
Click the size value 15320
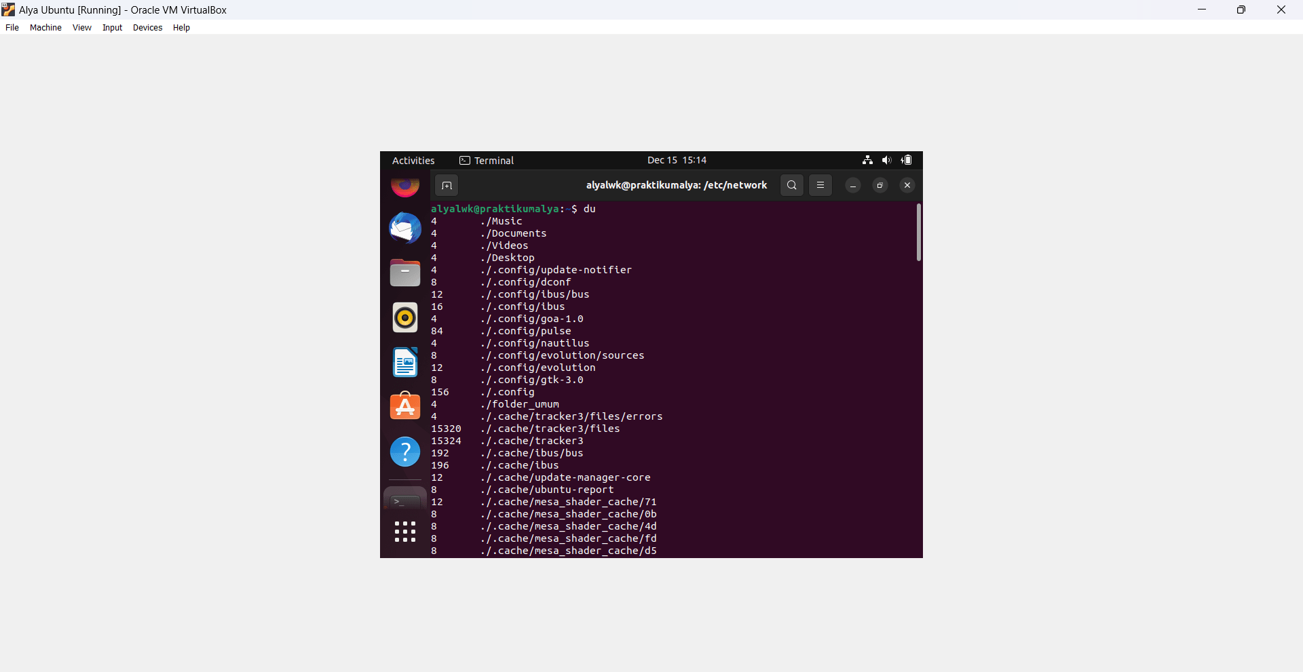[x=446, y=429]
